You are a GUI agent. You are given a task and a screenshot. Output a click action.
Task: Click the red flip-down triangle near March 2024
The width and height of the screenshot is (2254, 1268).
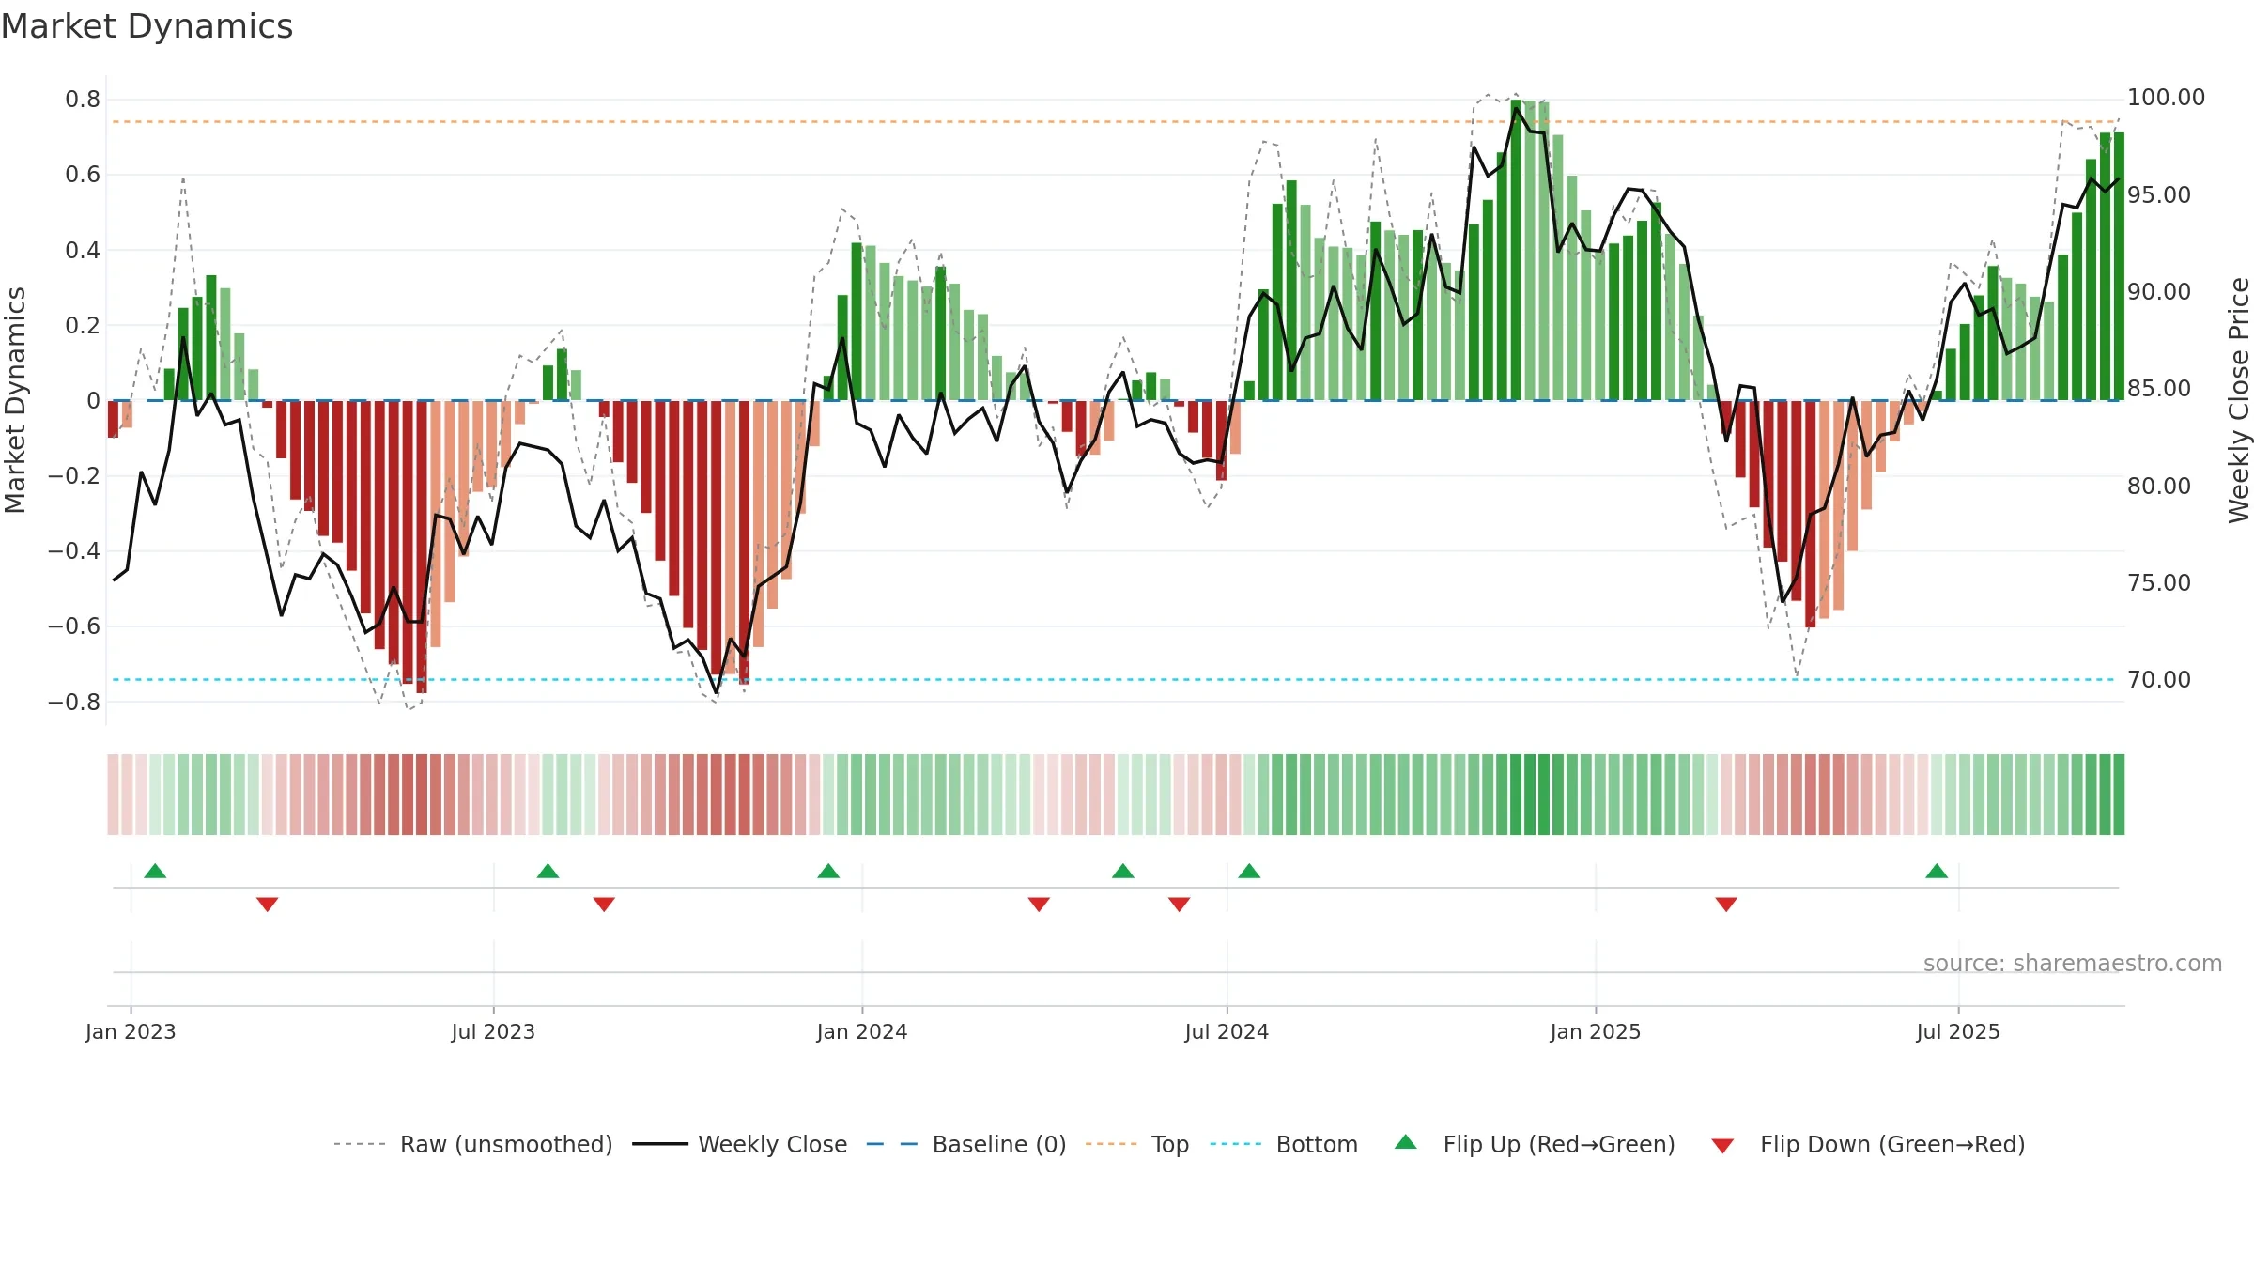(1039, 905)
